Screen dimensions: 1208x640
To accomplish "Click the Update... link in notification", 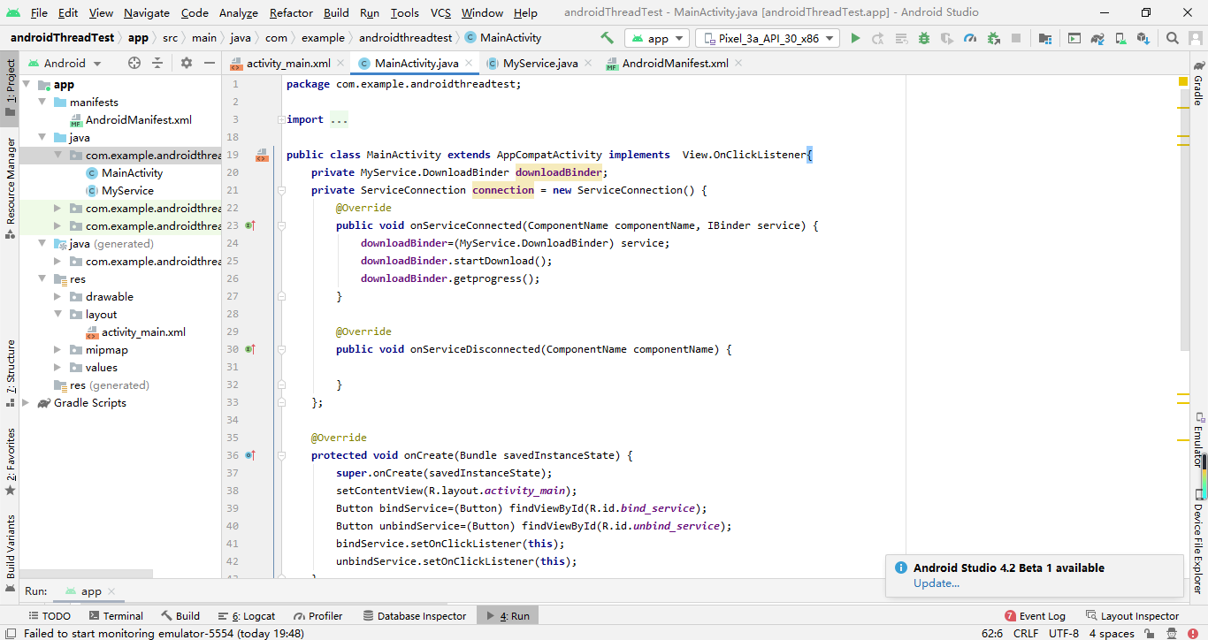I will (937, 583).
